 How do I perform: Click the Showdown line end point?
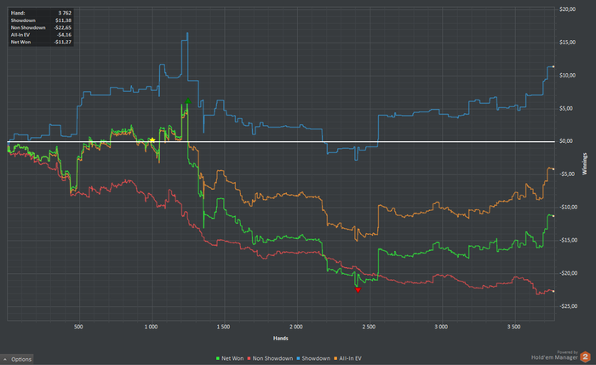(x=553, y=67)
